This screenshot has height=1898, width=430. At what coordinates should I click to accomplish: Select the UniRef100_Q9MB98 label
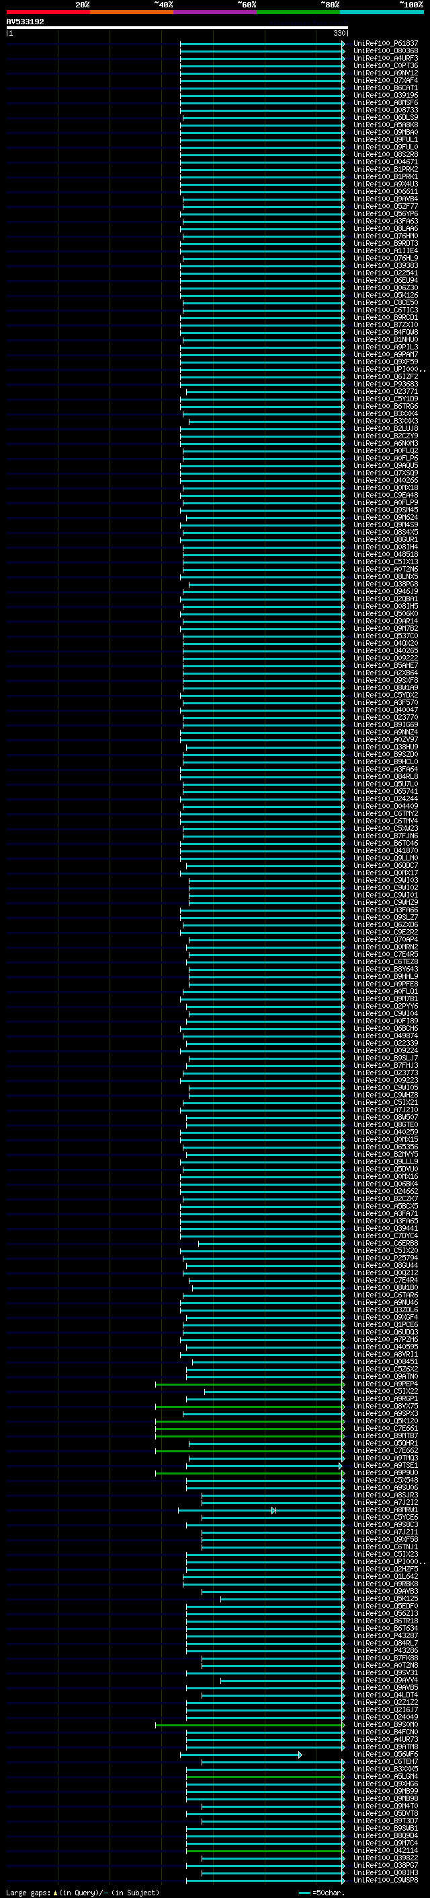[385, 1798]
